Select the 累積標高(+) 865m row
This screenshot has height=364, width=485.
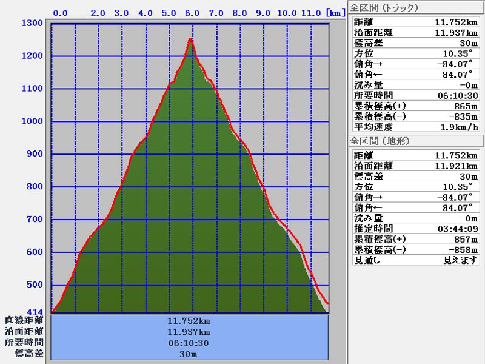tap(416, 106)
